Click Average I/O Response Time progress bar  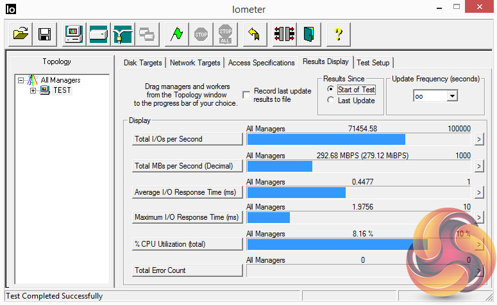coord(359,193)
